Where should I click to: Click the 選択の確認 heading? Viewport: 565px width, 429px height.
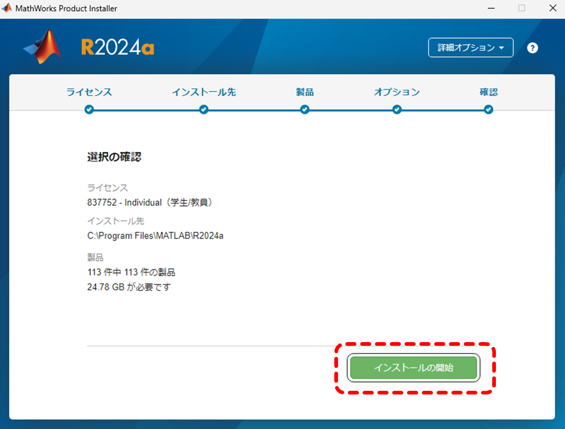114,157
